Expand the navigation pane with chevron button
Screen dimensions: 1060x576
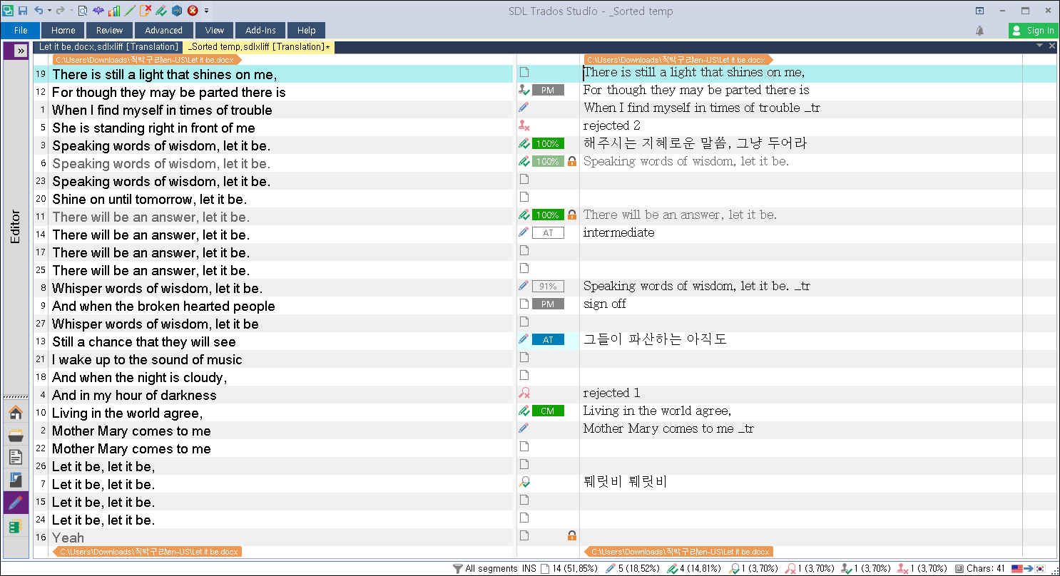21,51
